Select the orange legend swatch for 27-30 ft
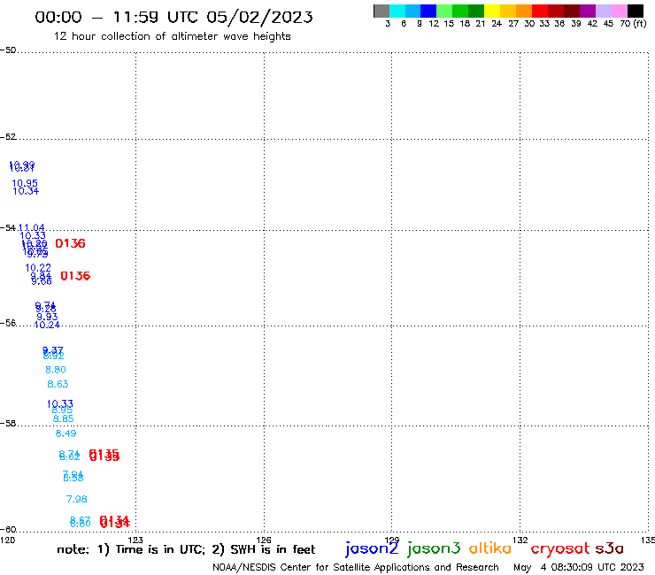The width and height of the screenshot is (655, 575). [524, 11]
